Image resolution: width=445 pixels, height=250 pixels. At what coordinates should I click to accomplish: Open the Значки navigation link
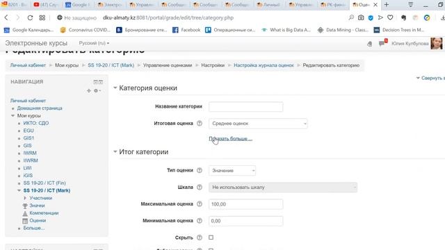(x=37, y=206)
